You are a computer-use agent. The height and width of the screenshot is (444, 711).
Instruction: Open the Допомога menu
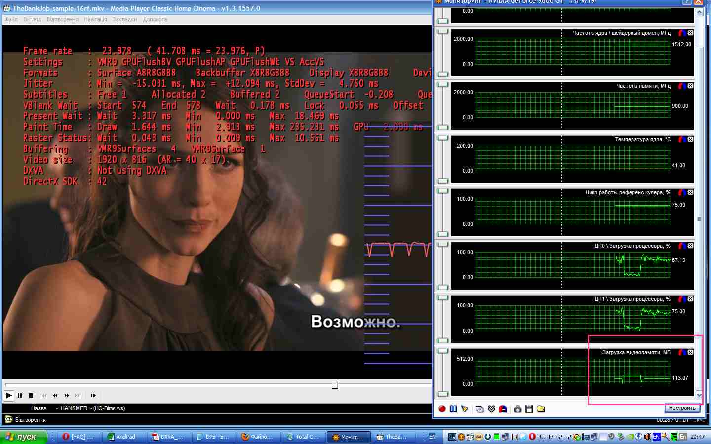pos(155,19)
